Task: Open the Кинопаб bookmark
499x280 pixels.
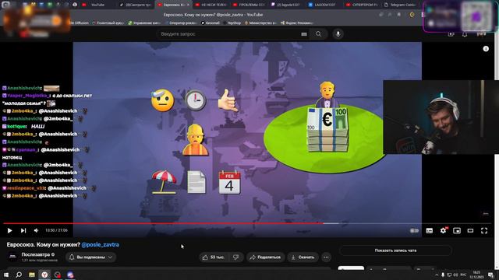Action: click(x=211, y=23)
